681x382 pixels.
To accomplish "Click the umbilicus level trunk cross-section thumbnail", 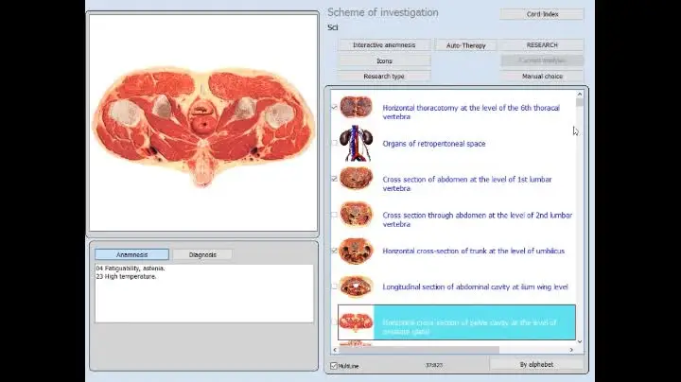I will click(357, 251).
